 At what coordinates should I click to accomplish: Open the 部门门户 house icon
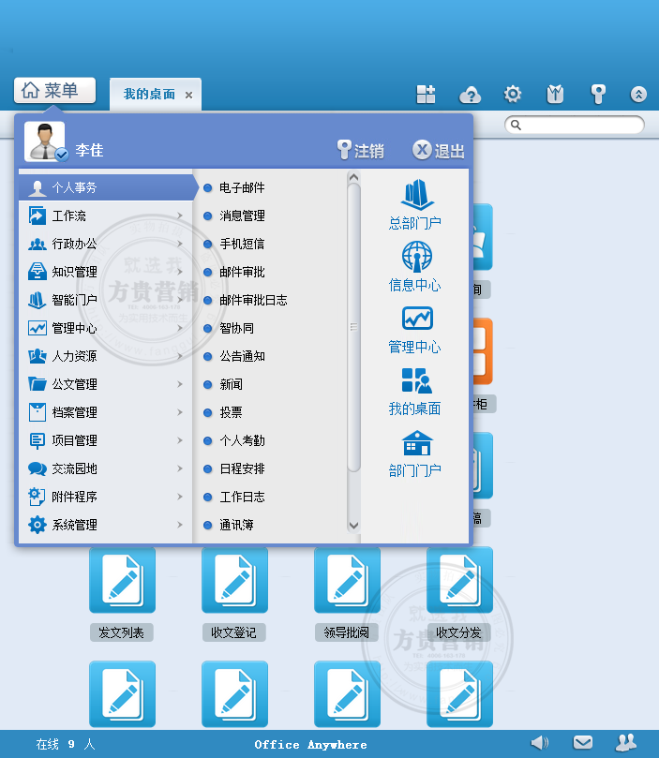pos(416,443)
